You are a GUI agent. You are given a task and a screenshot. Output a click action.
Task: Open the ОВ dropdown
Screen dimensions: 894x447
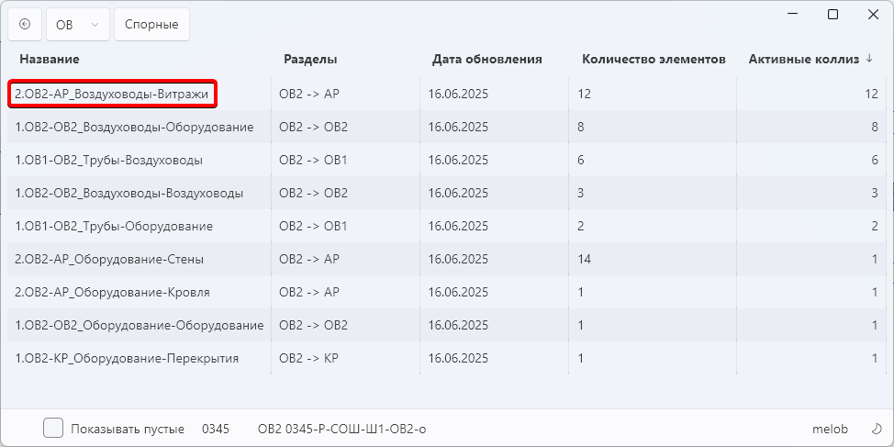(x=77, y=25)
